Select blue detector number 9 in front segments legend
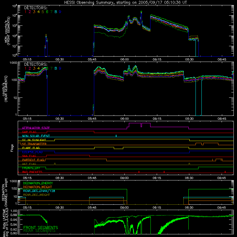Screen dimensions: 237x237 click(x=60, y=12)
